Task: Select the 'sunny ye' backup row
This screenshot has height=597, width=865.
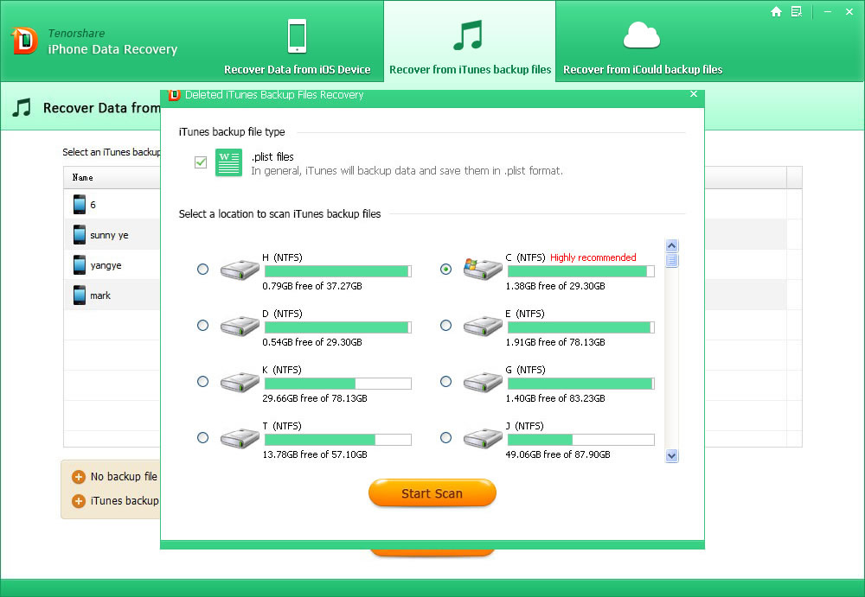Action: pyautogui.click(x=112, y=234)
